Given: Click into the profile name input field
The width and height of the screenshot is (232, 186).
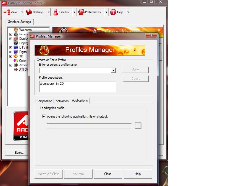Looking at the screenshot, I should [75, 71].
